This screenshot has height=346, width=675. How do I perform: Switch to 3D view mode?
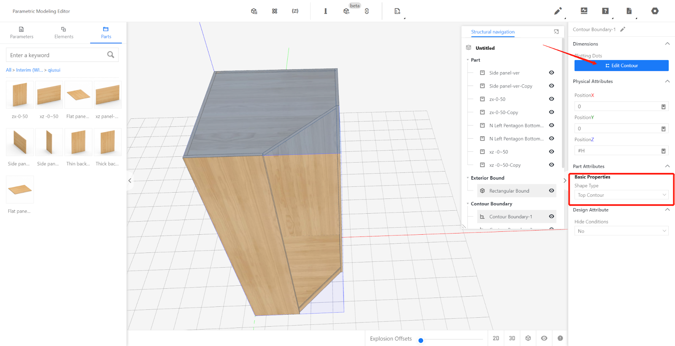(512, 338)
